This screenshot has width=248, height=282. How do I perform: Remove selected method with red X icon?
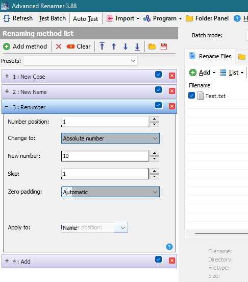point(59,46)
